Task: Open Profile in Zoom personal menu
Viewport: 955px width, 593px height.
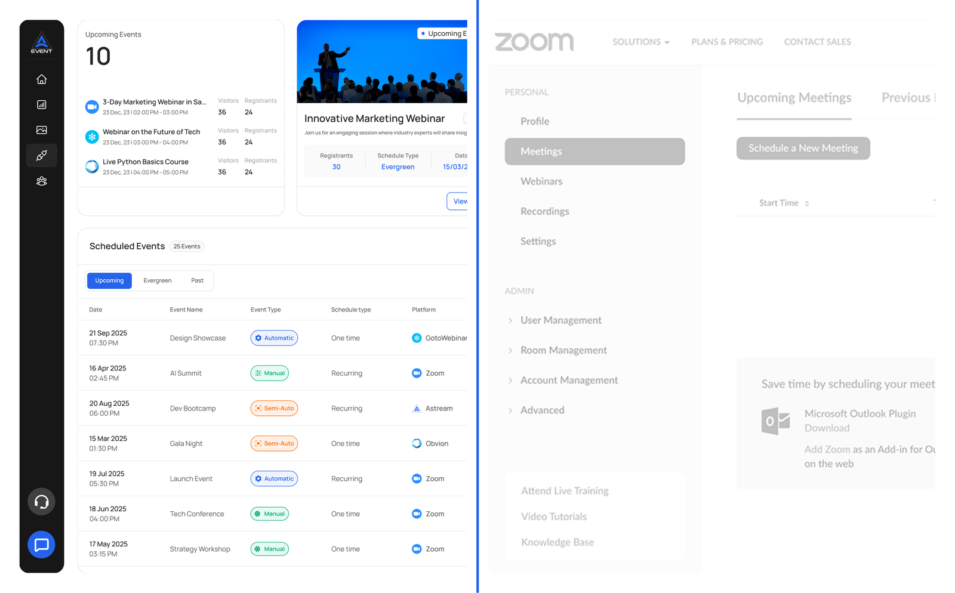Action: [x=535, y=121]
